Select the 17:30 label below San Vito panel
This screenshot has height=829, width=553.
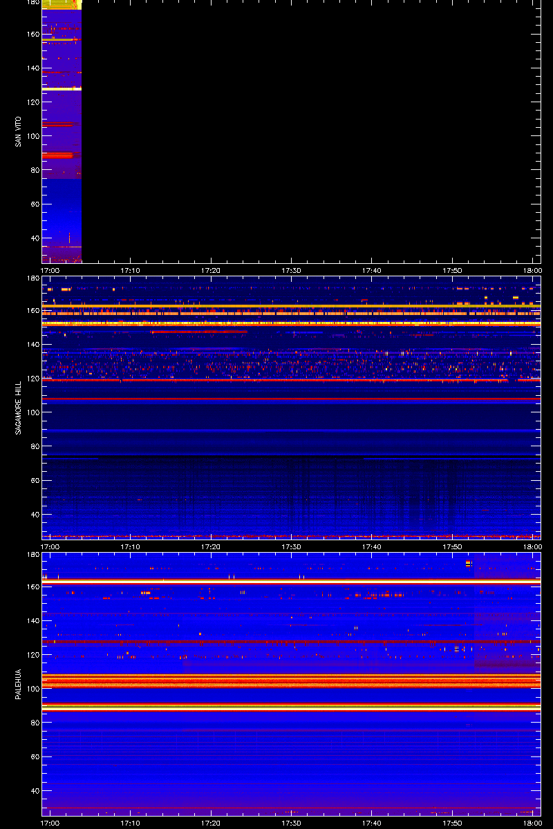pyautogui.click(x=292, y=271)
